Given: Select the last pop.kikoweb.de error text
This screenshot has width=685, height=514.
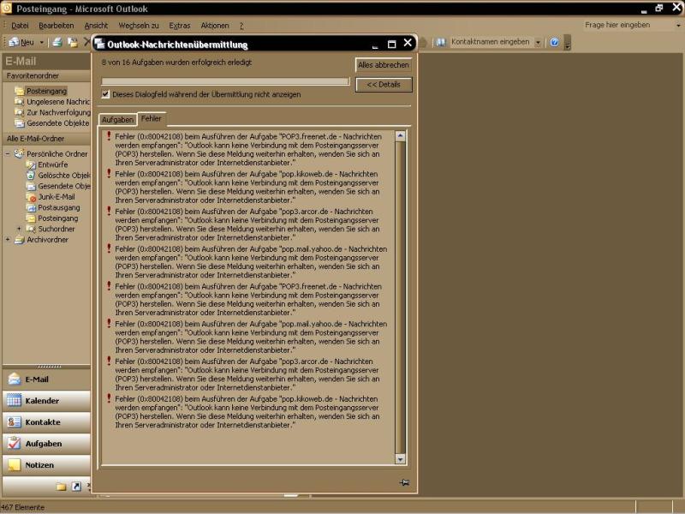Looking at the screenshot, I should [x=247, y=412].
